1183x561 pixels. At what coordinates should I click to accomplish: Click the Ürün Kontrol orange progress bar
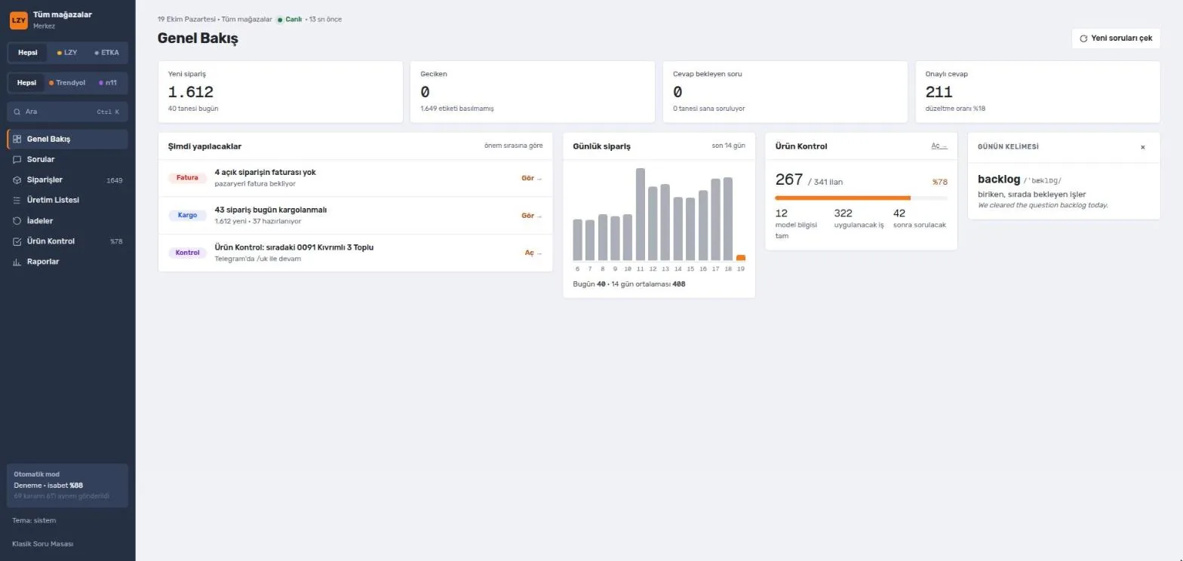click(843, 198)
